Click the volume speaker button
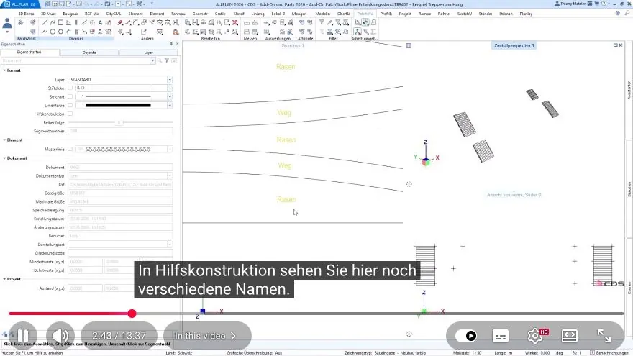Image resolution: width=633 pixels, height=356 pixels. point(60,335)
